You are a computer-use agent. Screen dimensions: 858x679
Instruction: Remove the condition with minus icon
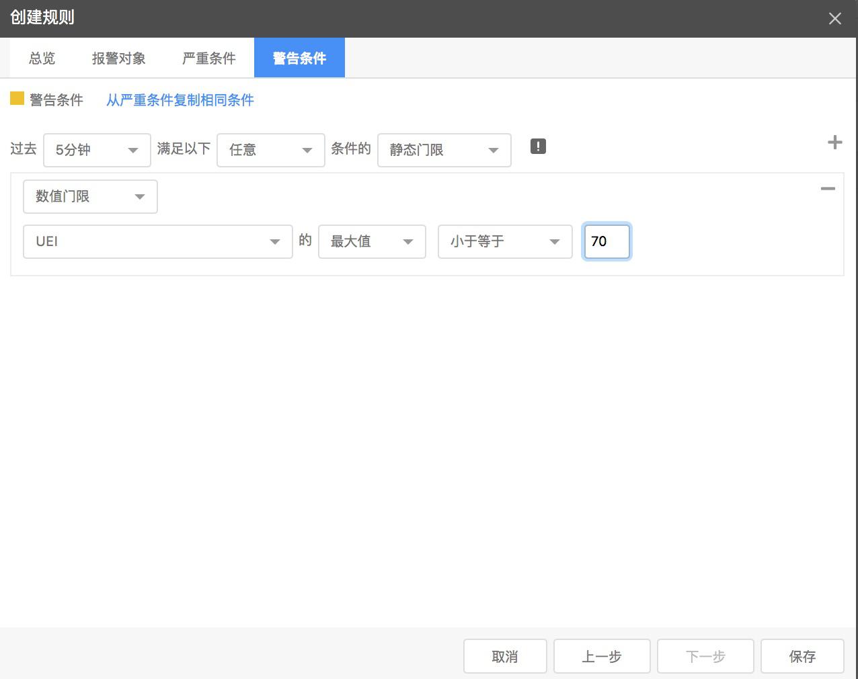(828, 189)
